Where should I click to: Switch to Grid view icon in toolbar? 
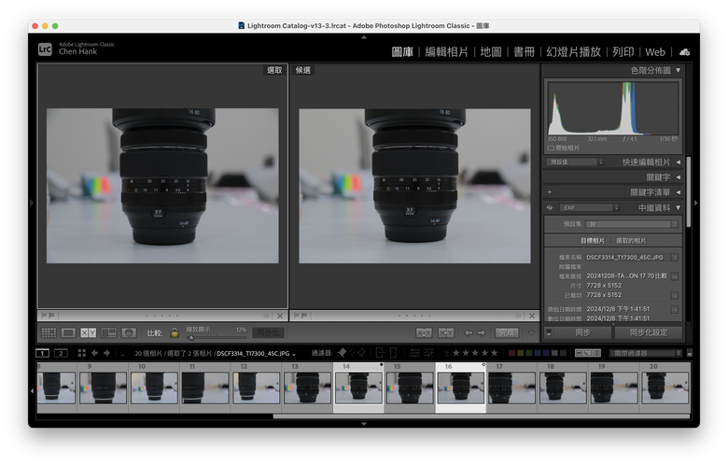click(49, 332)
